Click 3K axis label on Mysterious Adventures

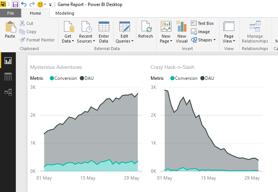[x=33, y=87]
